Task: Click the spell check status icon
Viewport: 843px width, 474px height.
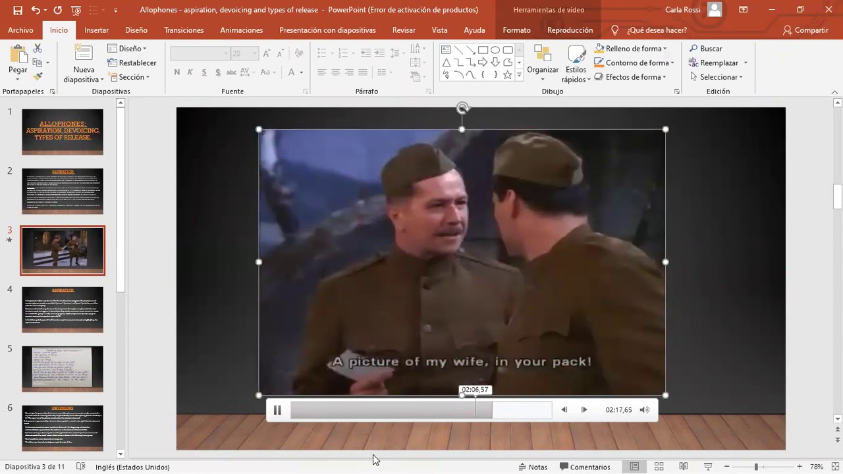Action: pos(80,467)
